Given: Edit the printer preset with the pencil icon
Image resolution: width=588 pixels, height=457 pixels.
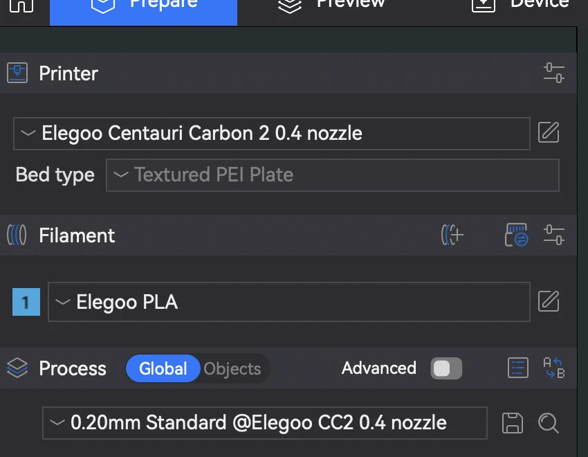Looking at the screenshot, I should (x=549, y=132).
